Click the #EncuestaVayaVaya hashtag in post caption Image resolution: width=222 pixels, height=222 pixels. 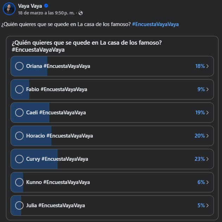(x=155, y=24)
